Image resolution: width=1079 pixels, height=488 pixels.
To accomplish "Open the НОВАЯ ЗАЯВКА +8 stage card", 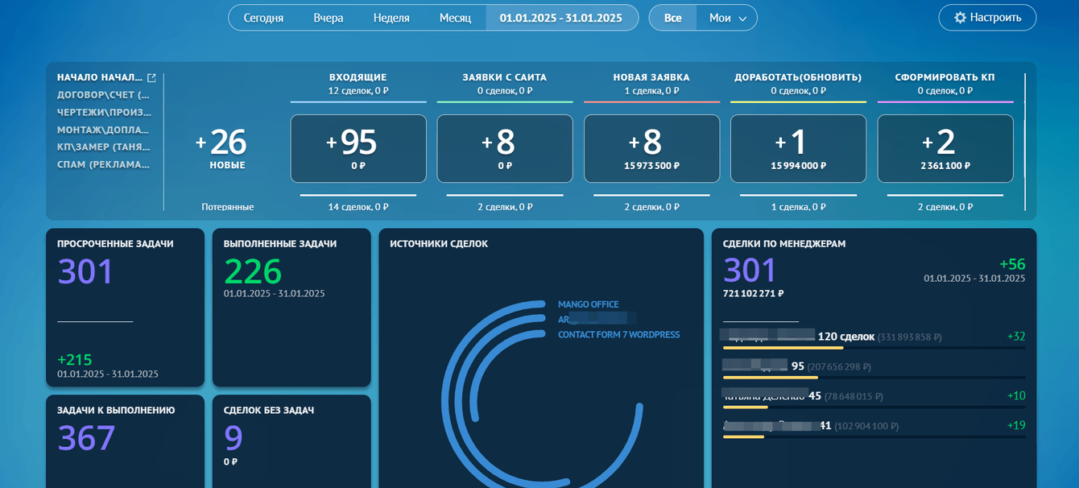I will tap(651, 148).
